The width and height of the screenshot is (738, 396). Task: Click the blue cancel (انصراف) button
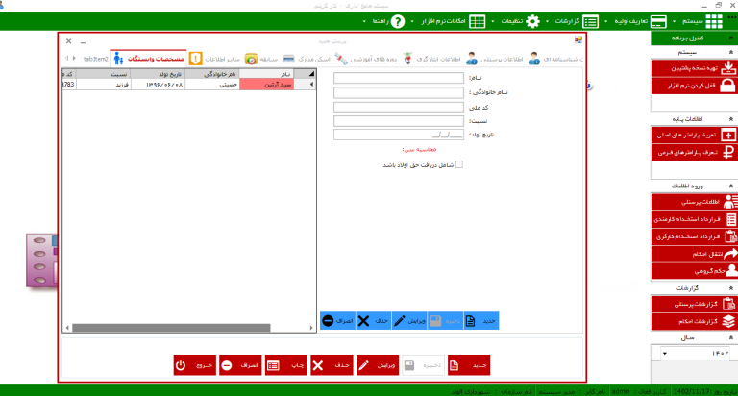pos(335,320)
